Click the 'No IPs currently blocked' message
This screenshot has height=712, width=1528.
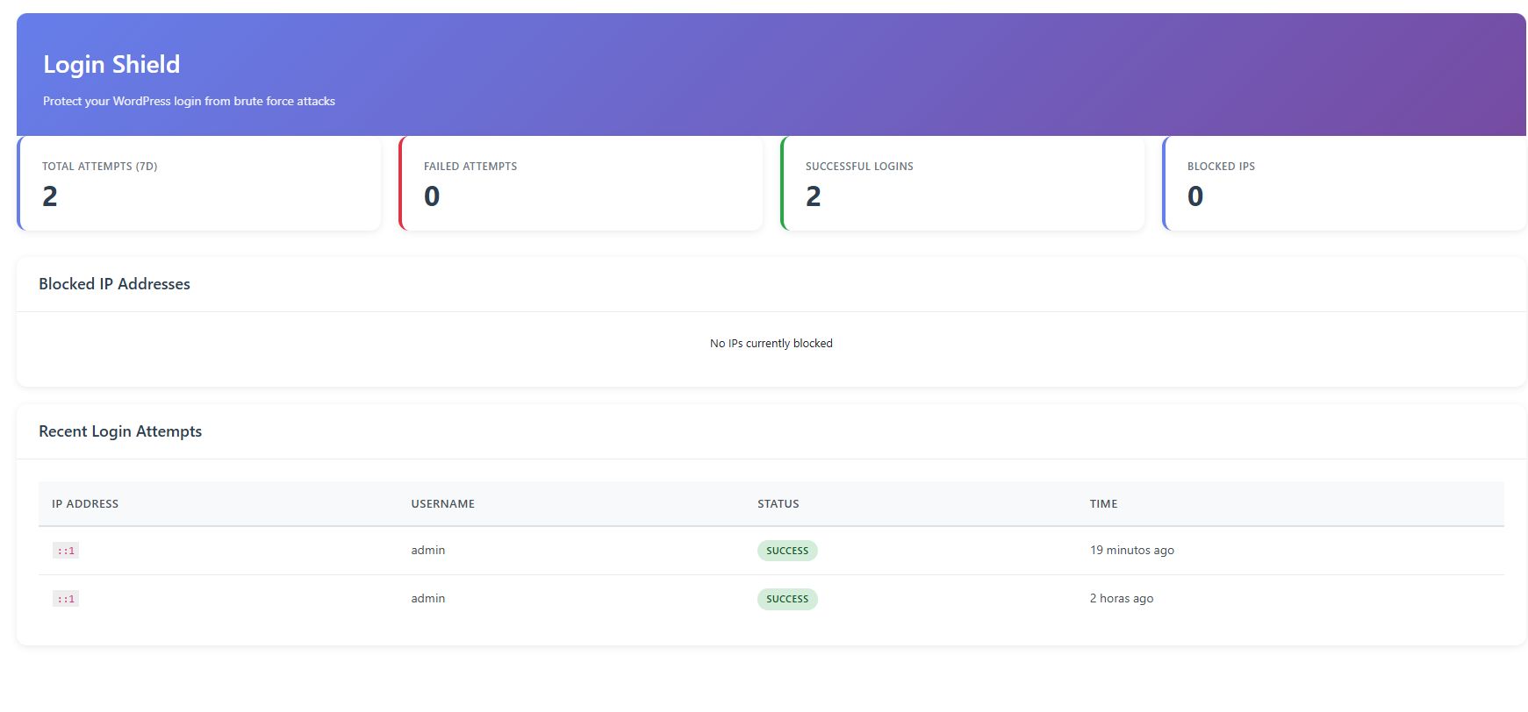point(771,343)
